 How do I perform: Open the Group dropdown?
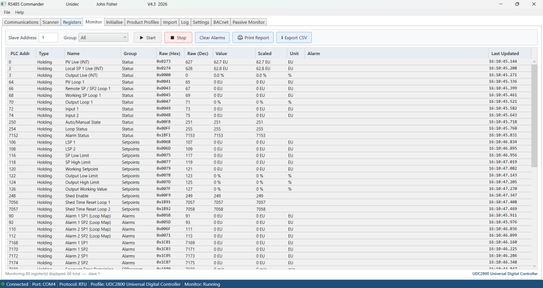pos(103,38)
